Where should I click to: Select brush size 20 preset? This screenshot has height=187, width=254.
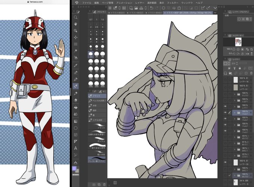[91, 55]
